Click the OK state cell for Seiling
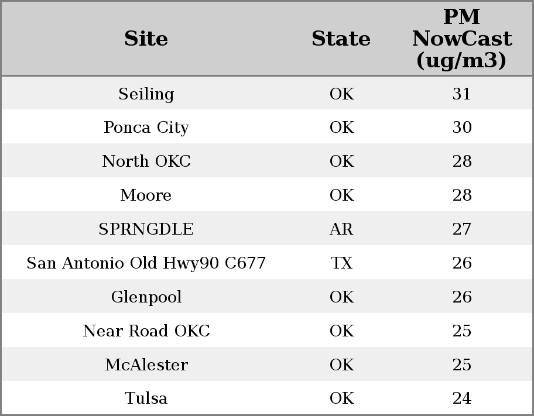Image resolution: width=534 pixels, height=416 pixels. [341, 94]
